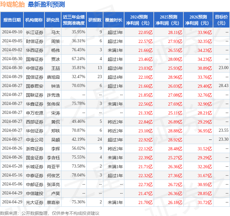Image resolution: width=230 pixels, height=216 pixels.
Task: Click analyst name 蔡嘉豪
Action: tap(53, 202)
